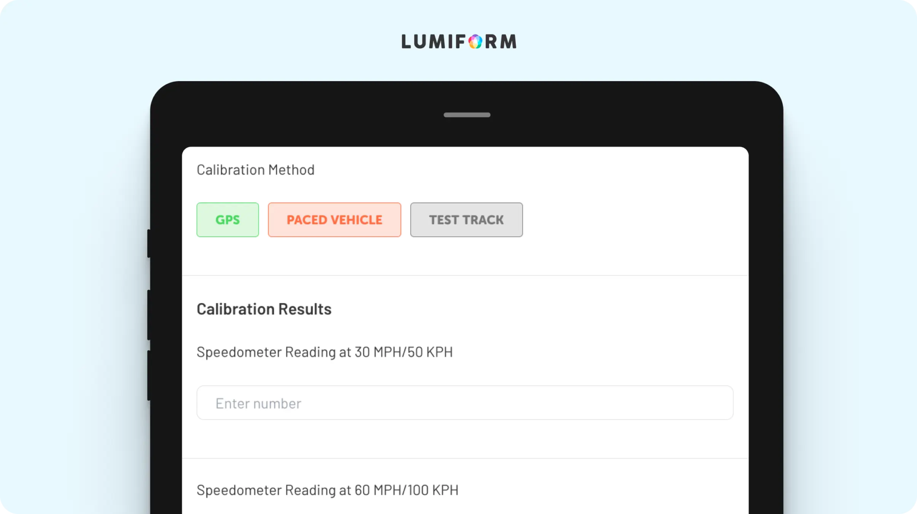Click the divider line above the 60 MPH question
Image resolution: width=917 pixels, height=514 pixels.
pos(465,458)
